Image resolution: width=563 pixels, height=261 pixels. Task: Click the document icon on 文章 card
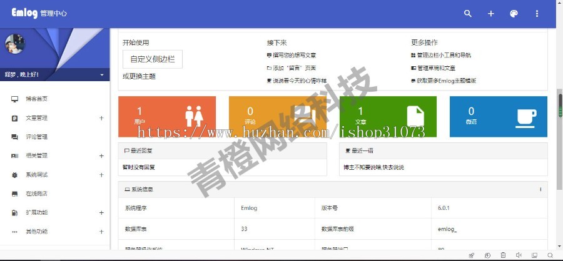415,116
